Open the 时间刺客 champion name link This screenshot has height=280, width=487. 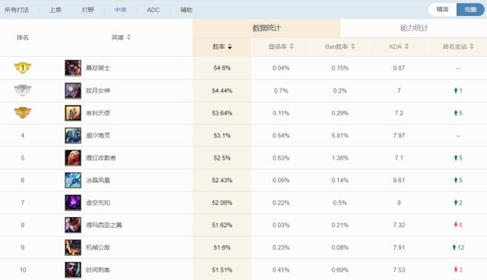pos(98,270)
